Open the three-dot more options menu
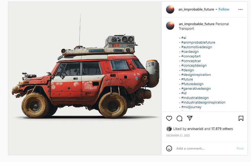Screen dimensions: 251x162 pos(240,9)
